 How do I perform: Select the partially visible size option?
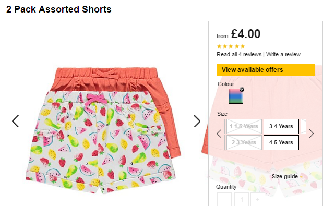[x=304, y=126]
